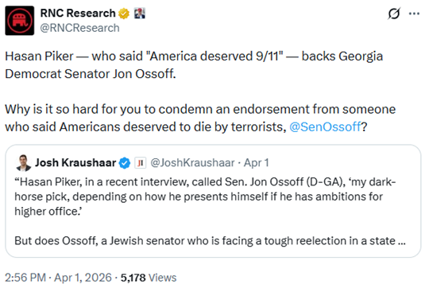
Task: Open the quoted Josh Kraushaar tweet card
Action: click(x=213, y=200)
